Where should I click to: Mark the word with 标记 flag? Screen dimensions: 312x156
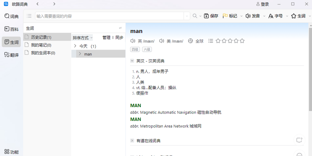click(x=230, y=16)
